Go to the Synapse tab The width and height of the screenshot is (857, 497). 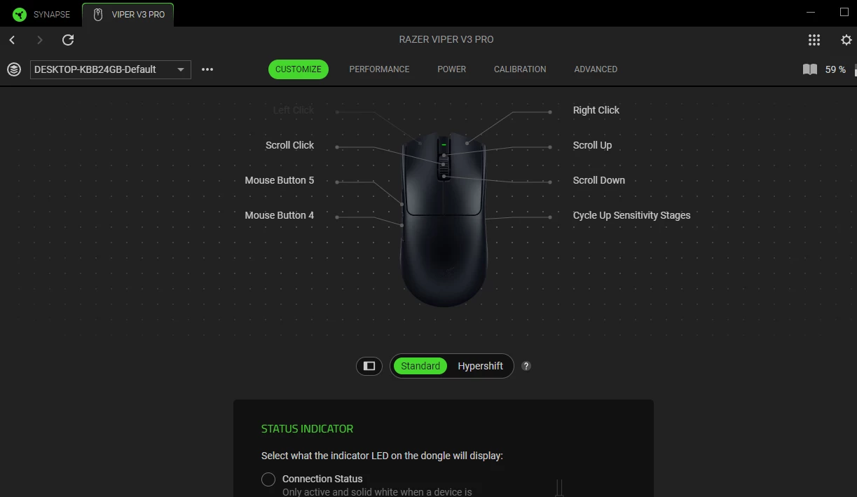pyautogui.click(x=42, y=14)
